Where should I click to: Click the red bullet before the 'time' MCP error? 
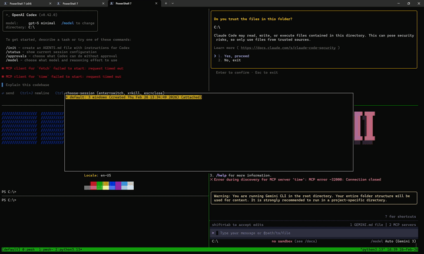[x=3, y=76]
